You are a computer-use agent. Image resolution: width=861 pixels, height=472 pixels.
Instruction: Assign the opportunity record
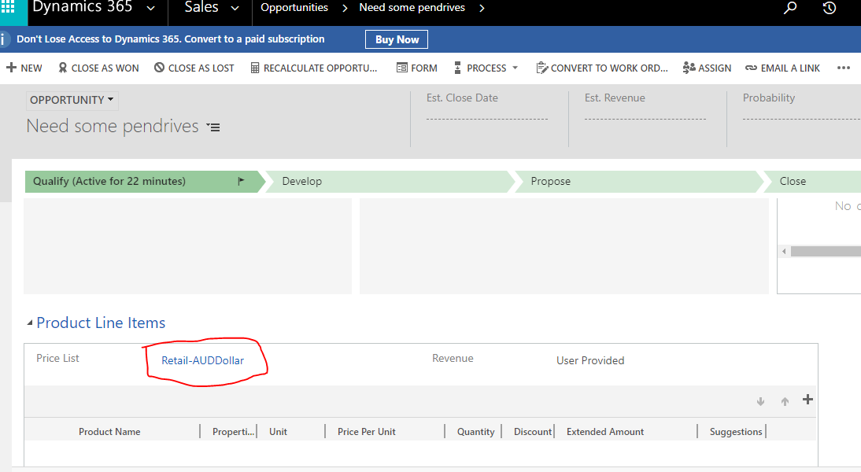click(x=708, y=68)
